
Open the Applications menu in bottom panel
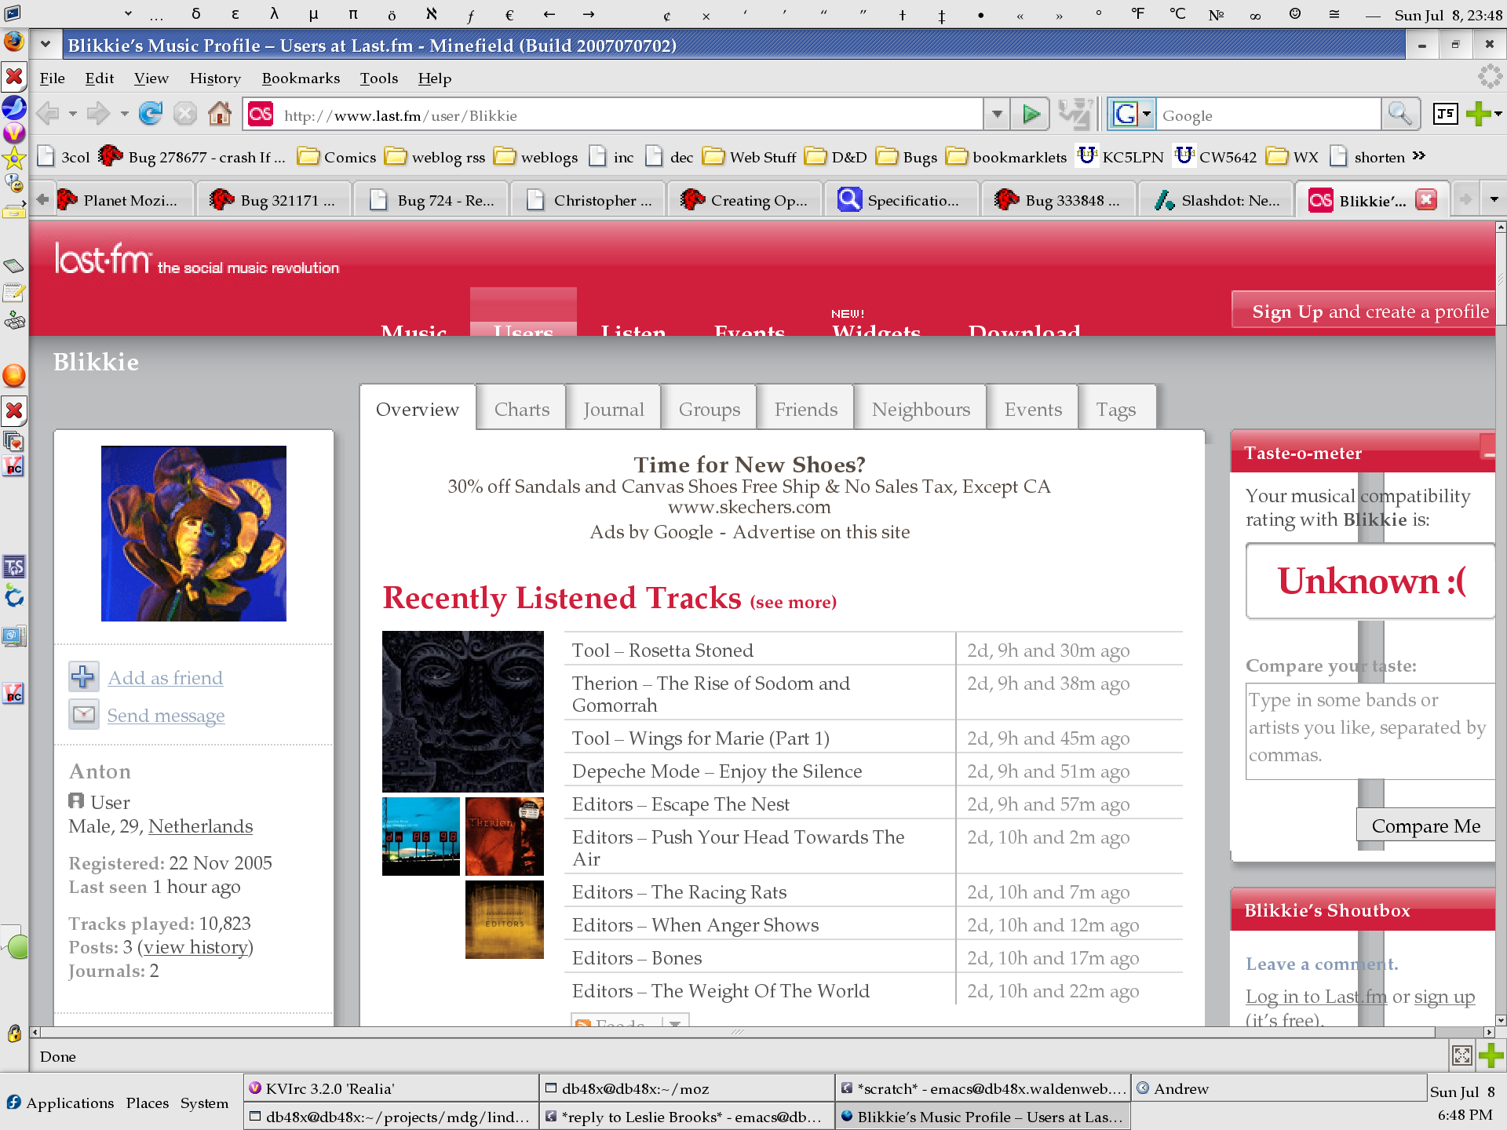[60, 1103]
